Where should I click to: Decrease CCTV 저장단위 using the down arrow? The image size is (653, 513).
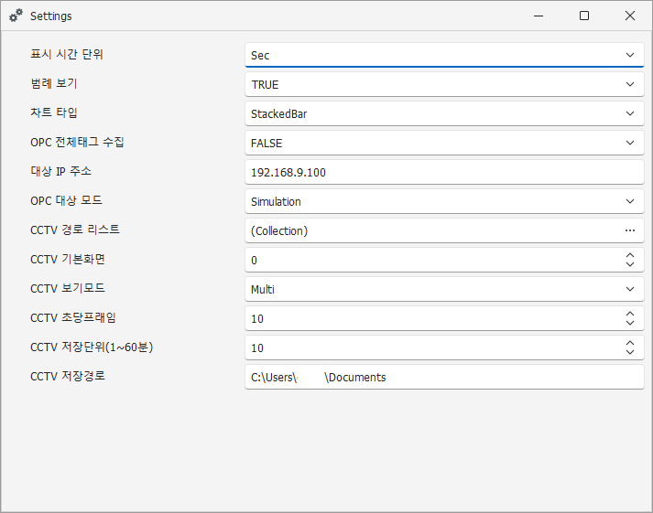(x=629, y=353)
